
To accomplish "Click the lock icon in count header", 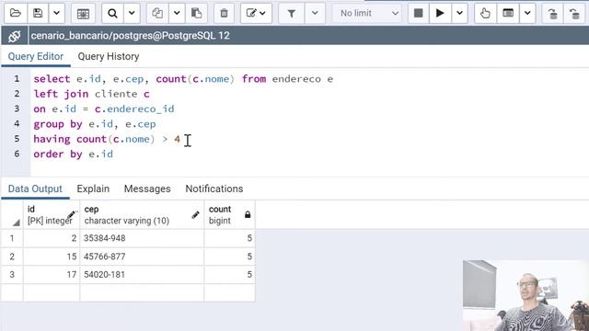I will click(248, 214).
